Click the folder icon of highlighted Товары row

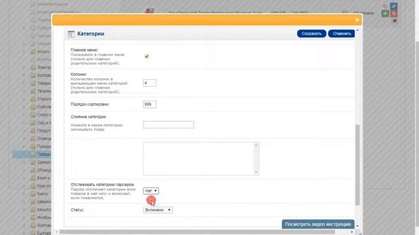(33, 154)
